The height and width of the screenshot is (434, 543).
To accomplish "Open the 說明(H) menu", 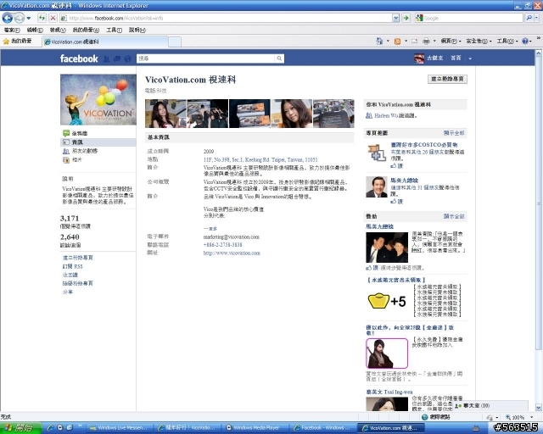I will click(x=137, y=31).
